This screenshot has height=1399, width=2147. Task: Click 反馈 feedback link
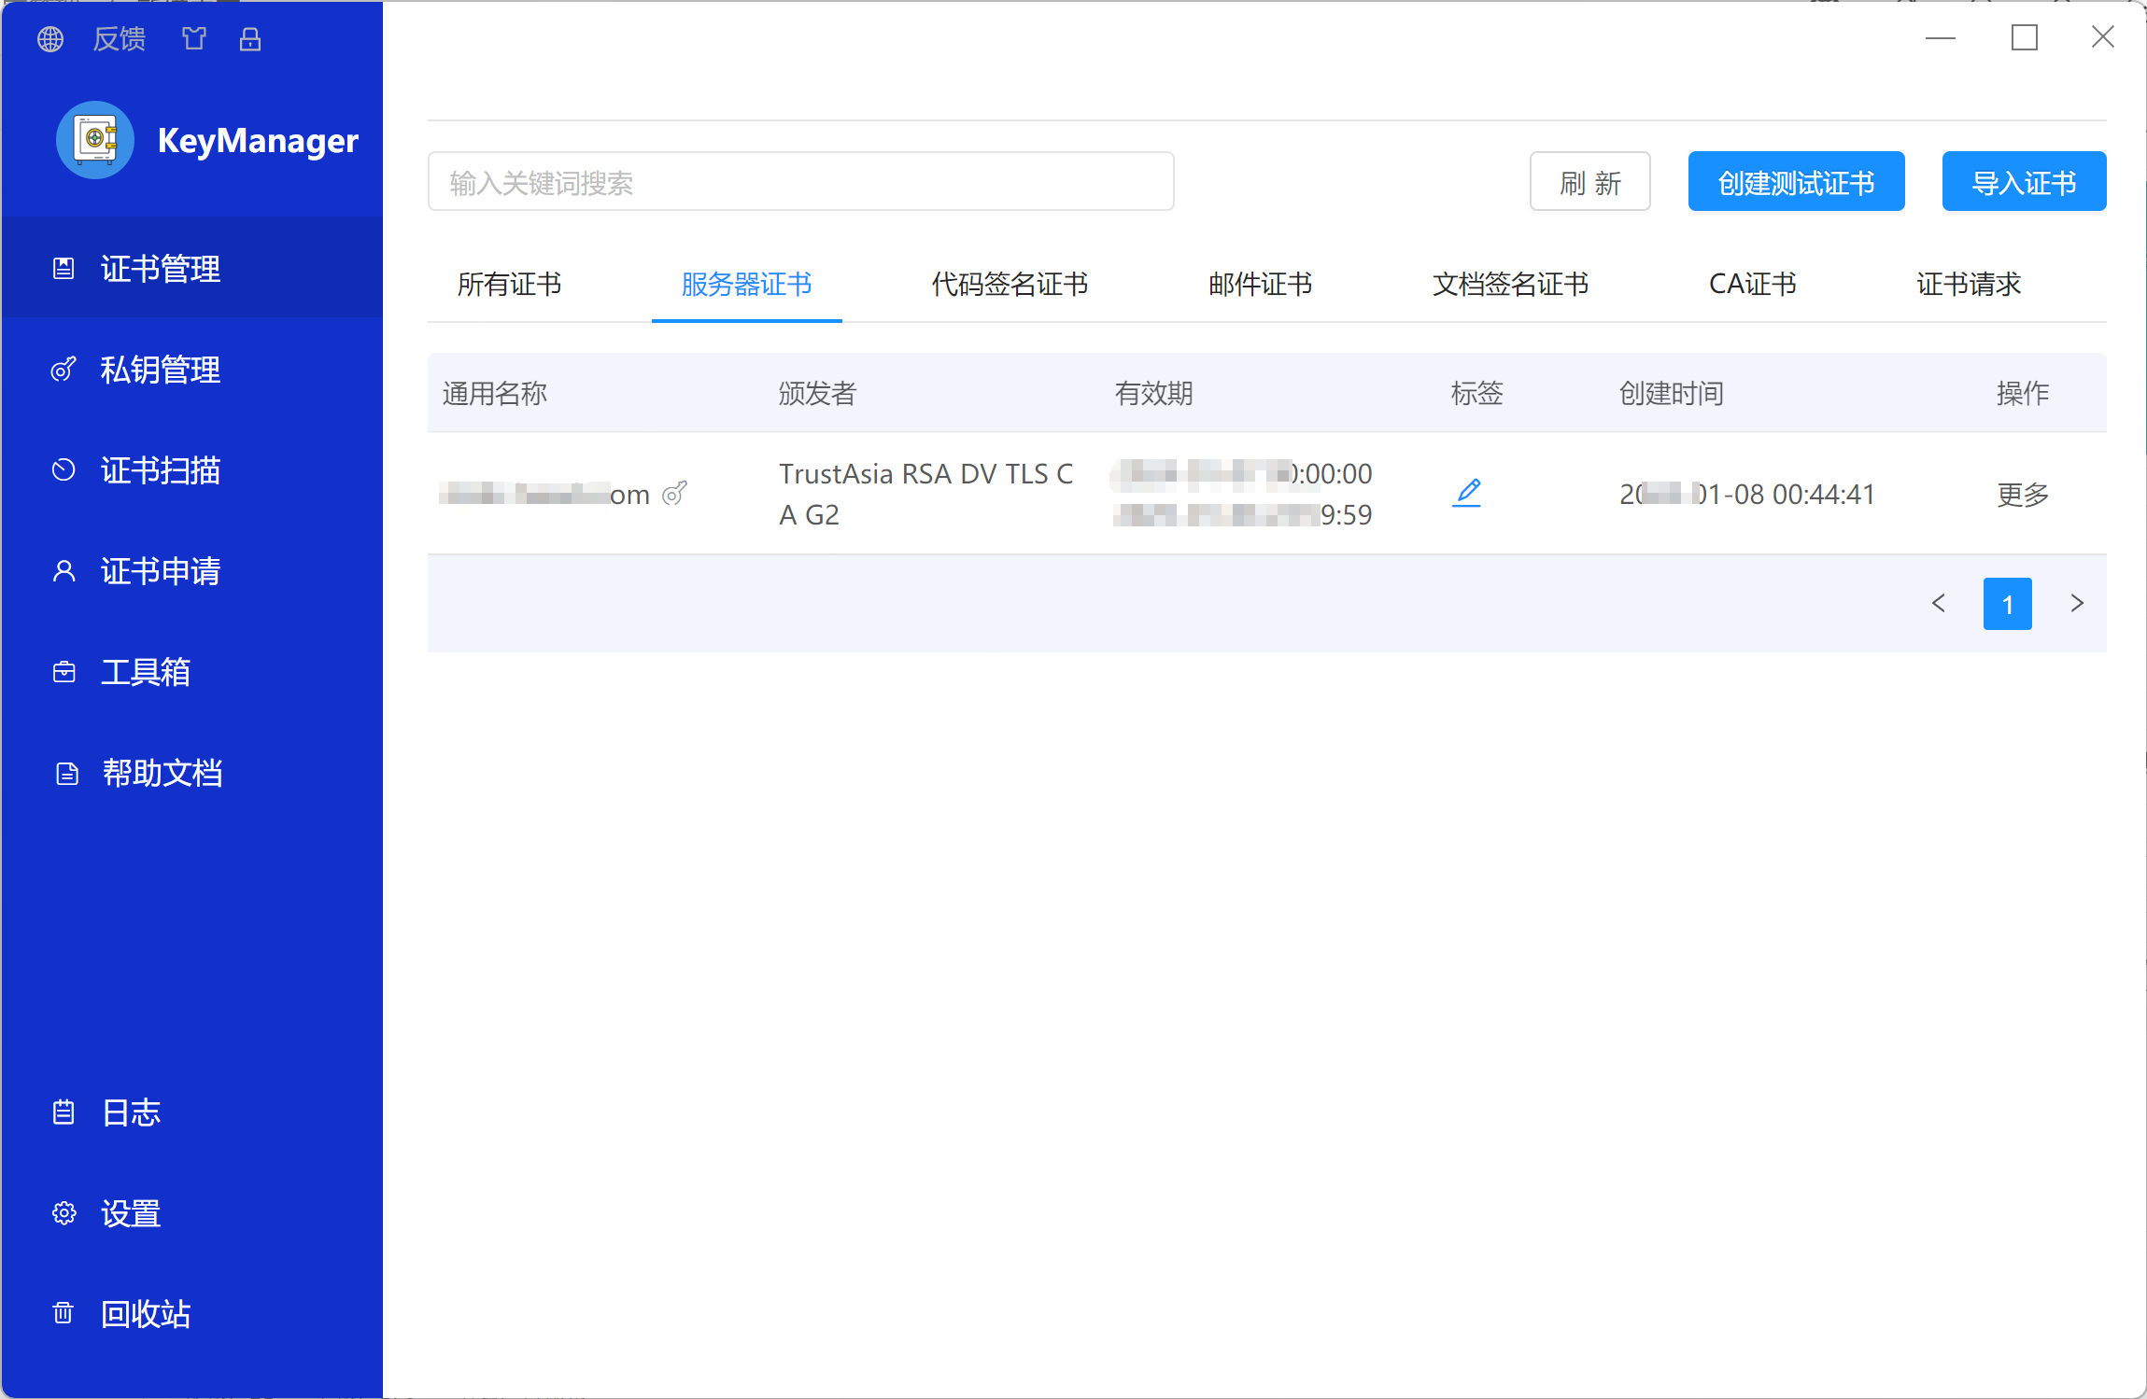point(120,39)
